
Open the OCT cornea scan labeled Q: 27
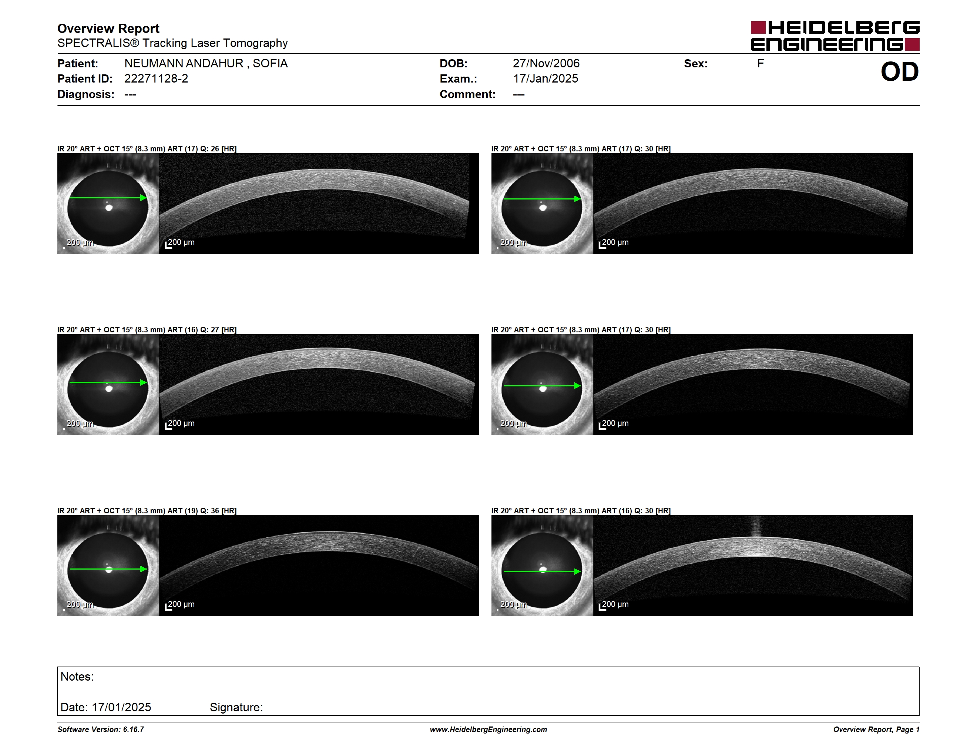coord(319,385)
